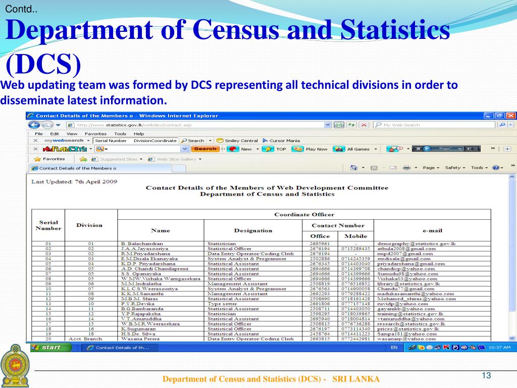Image resolution: width=517 pixels, height=388 pixels.
Task: Open the Favorites menu
Action: [95, 134]
